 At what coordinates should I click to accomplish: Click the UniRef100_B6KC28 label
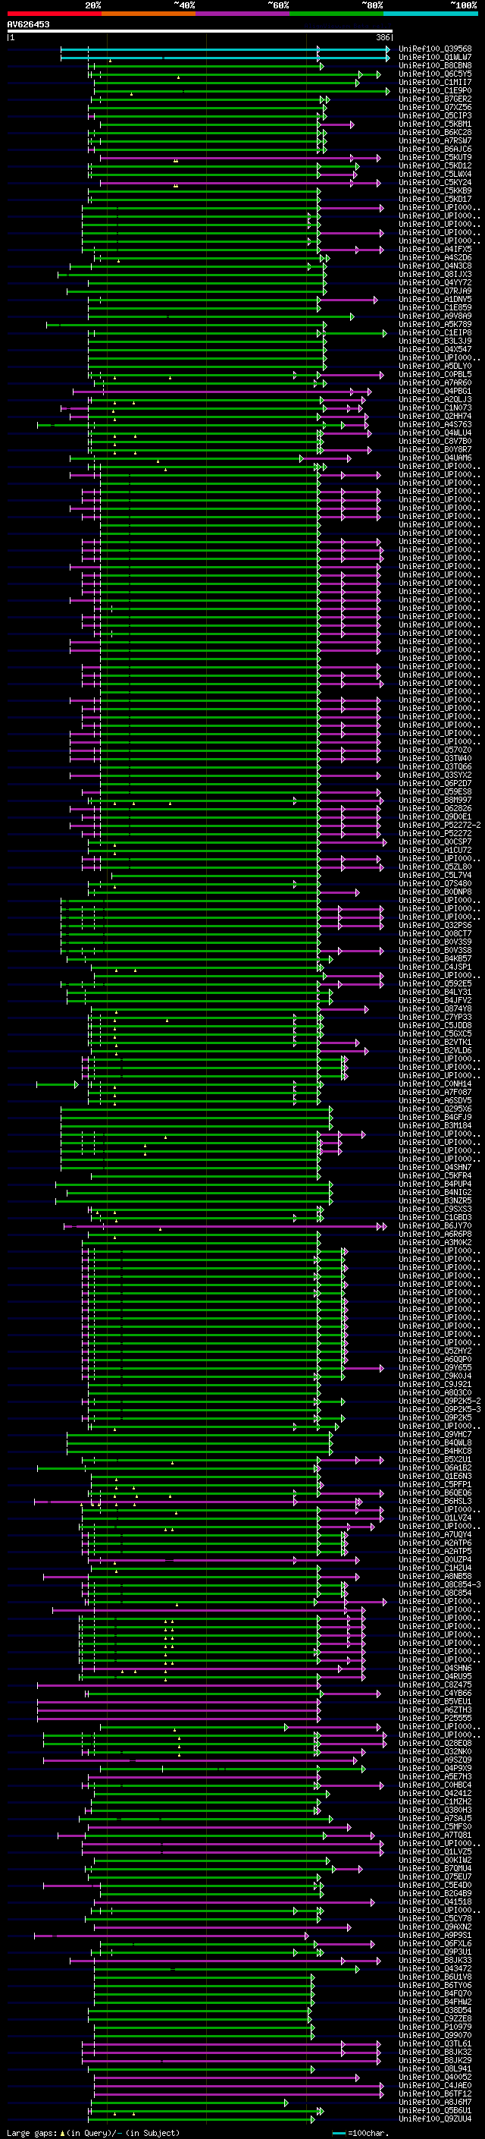click(x=435, y=132)
